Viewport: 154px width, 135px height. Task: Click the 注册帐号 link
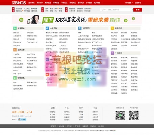click(138, 3)
